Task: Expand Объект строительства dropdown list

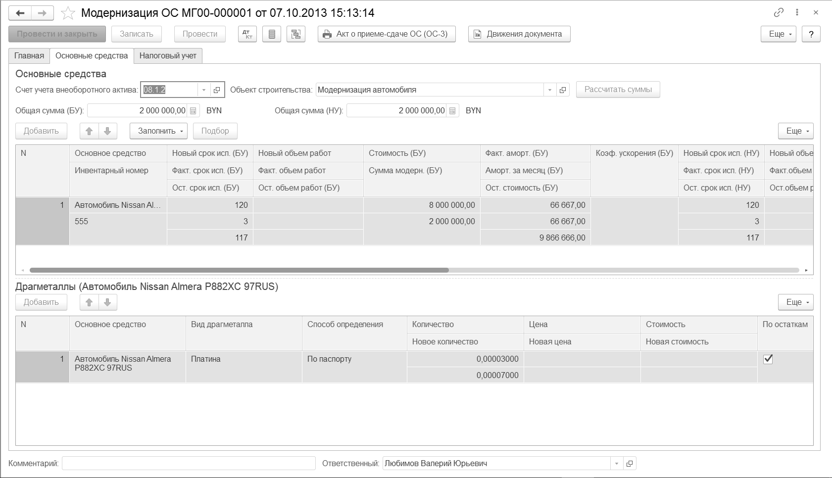Action: 550,90
